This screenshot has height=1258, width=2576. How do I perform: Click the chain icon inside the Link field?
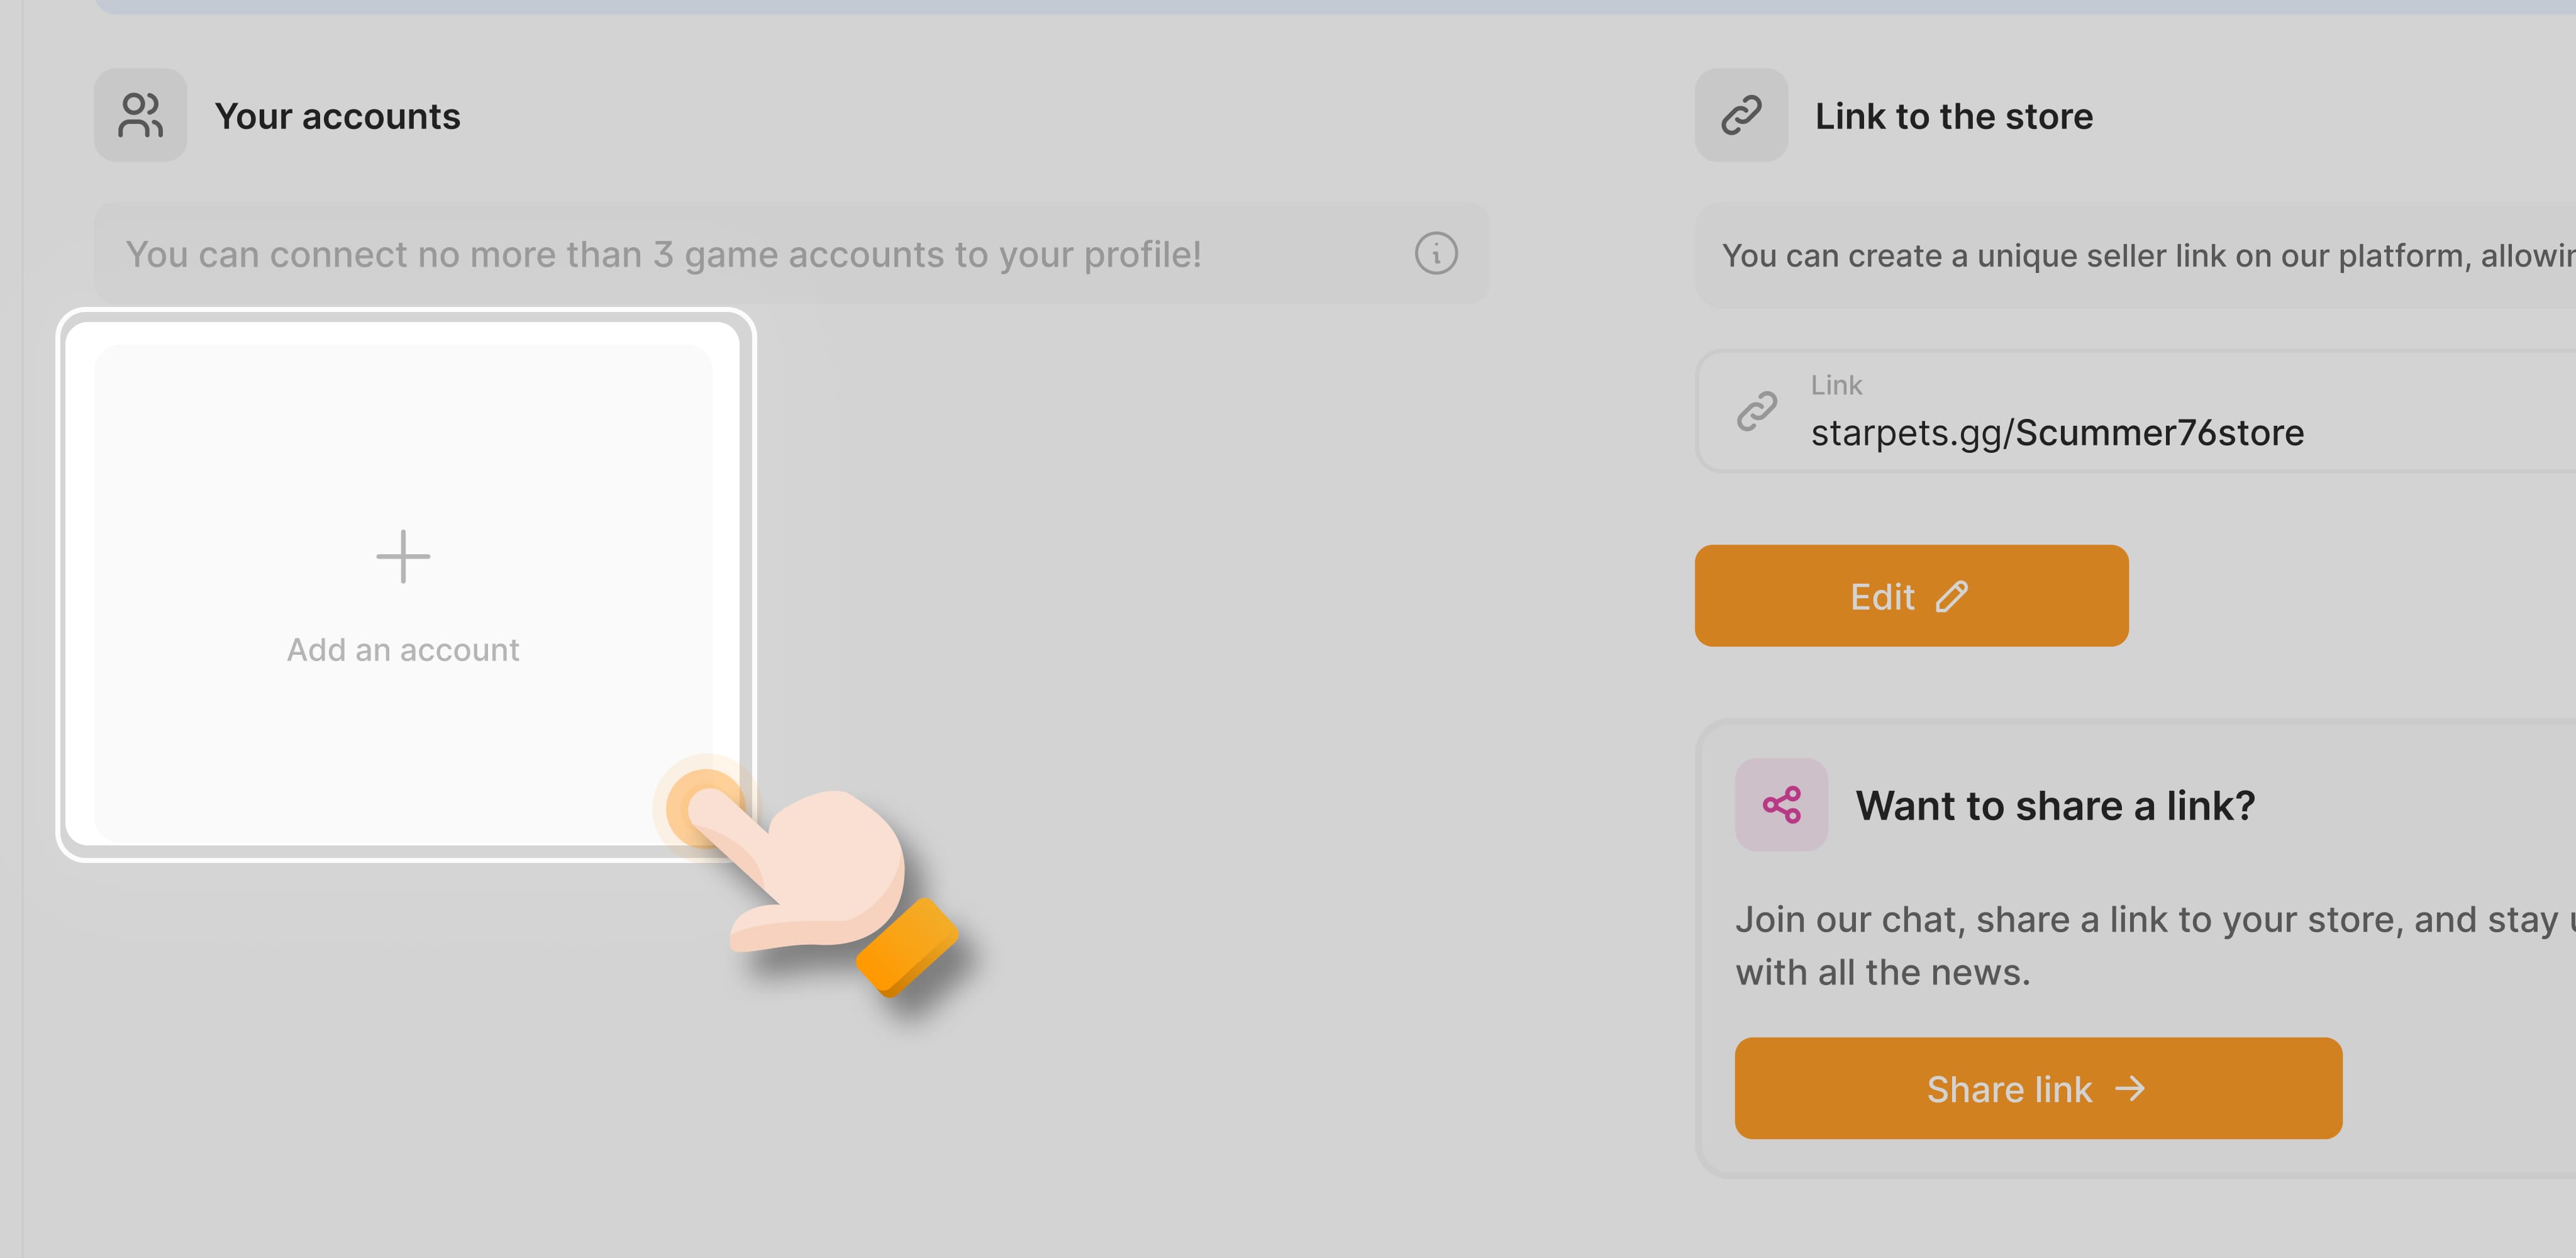click(x=1757, y=411)
